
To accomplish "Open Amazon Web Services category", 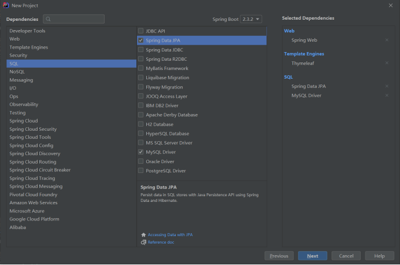I will (72, 203).
